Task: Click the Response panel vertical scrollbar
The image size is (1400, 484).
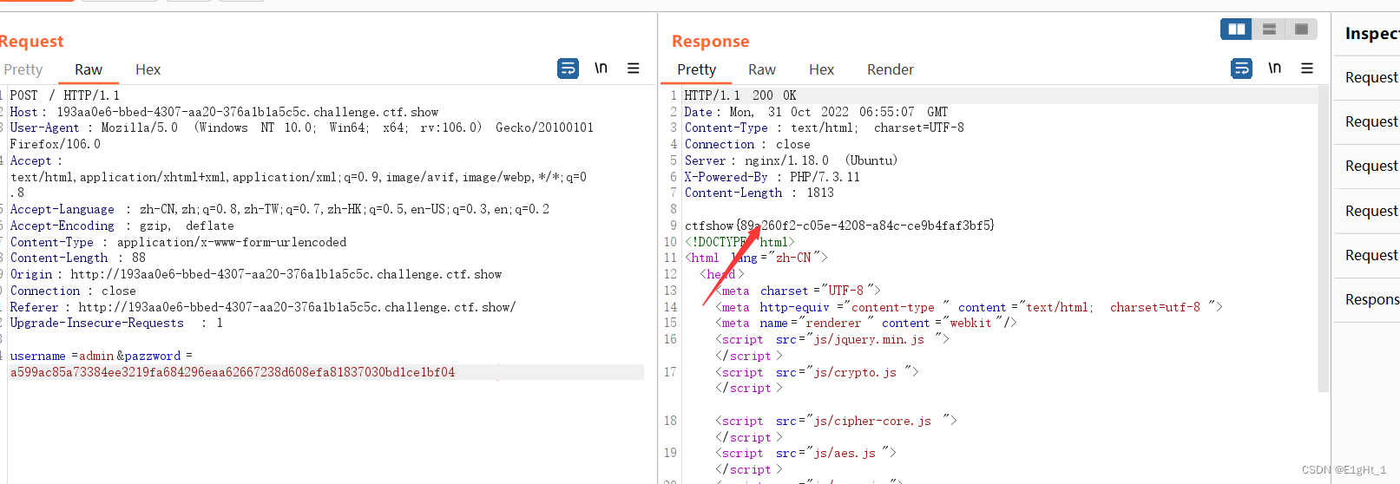Action: [x=1324, y=239]
